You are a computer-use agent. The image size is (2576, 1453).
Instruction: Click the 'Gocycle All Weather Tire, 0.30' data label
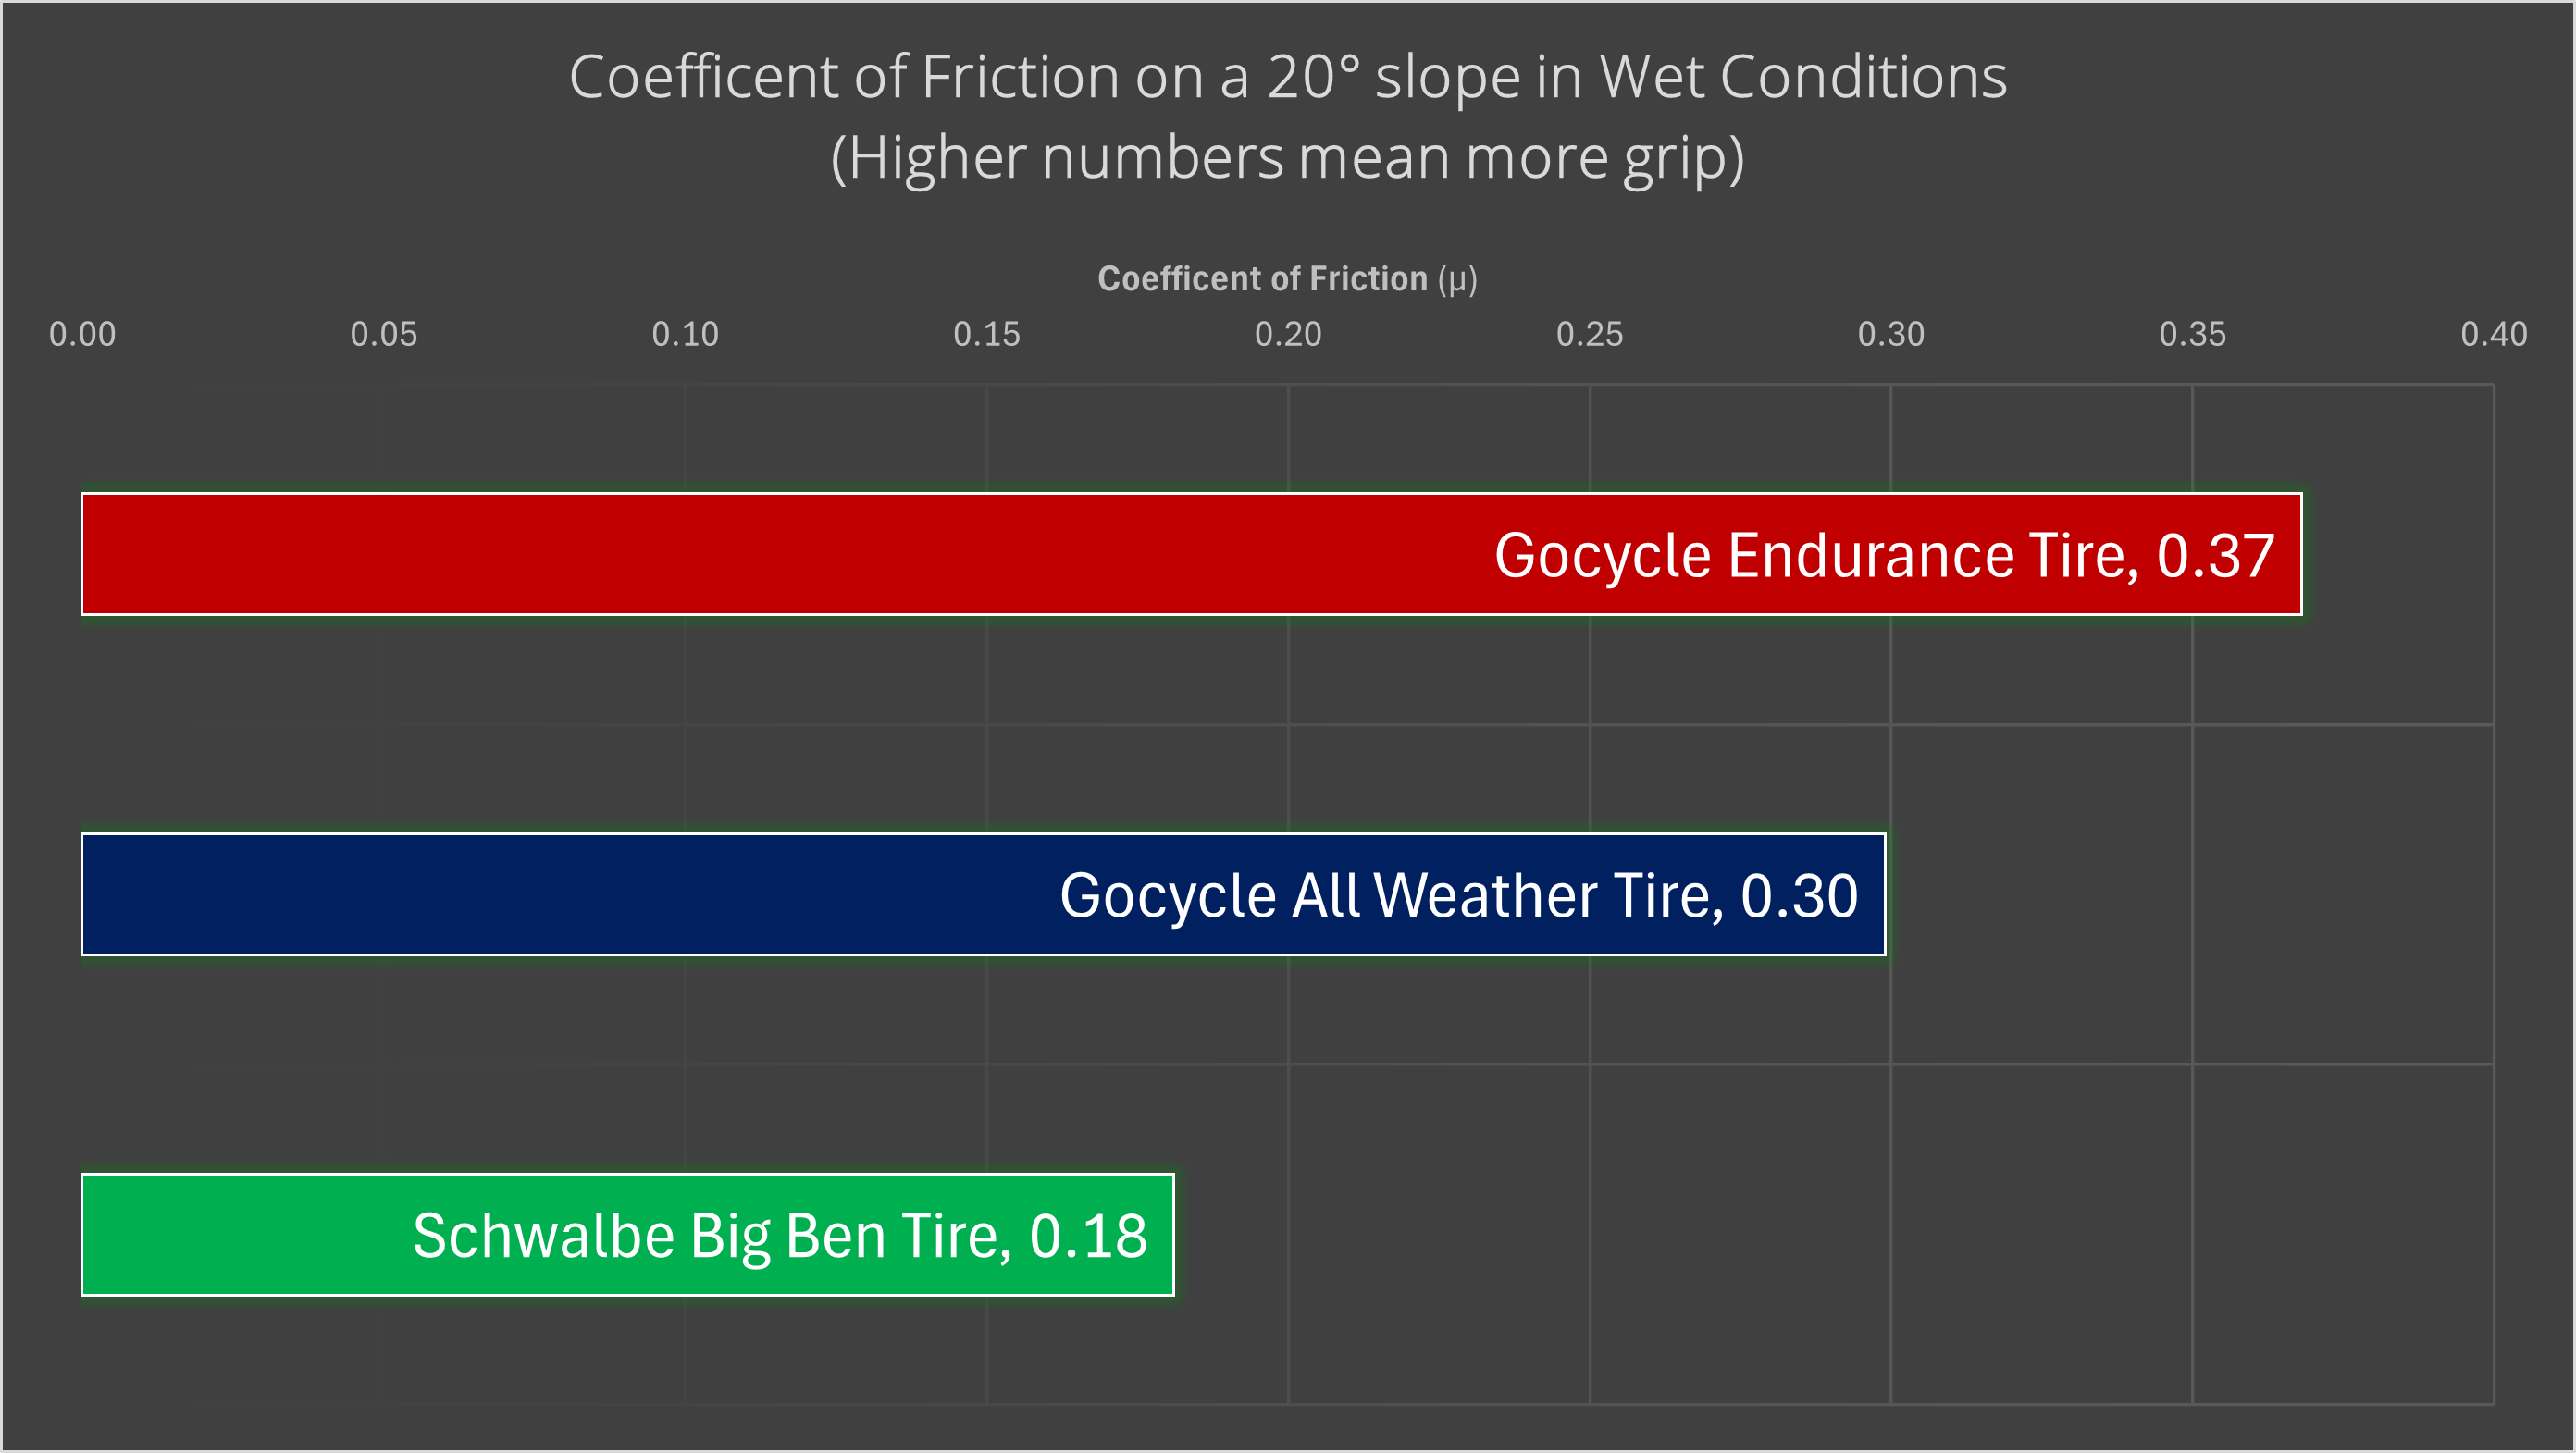click(x=1458, y=895)
